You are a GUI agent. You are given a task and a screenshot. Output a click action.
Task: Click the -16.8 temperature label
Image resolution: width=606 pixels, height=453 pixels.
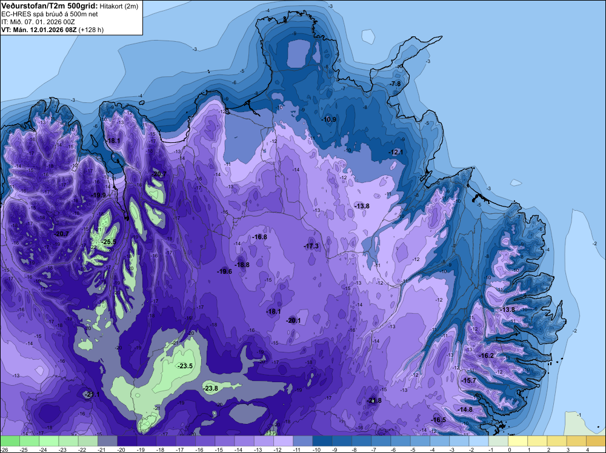(x=259, y=237)
